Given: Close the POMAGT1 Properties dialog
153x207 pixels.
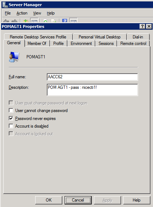Looking at the screenshot, I should (x=149, y=26).
